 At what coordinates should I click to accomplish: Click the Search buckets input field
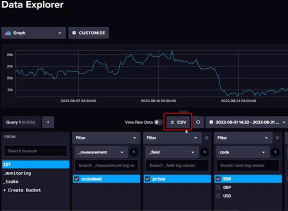tap(35, 151)
